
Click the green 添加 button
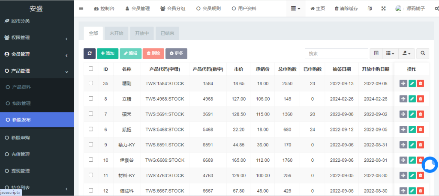pyautogui.click(x=108, y=53)
